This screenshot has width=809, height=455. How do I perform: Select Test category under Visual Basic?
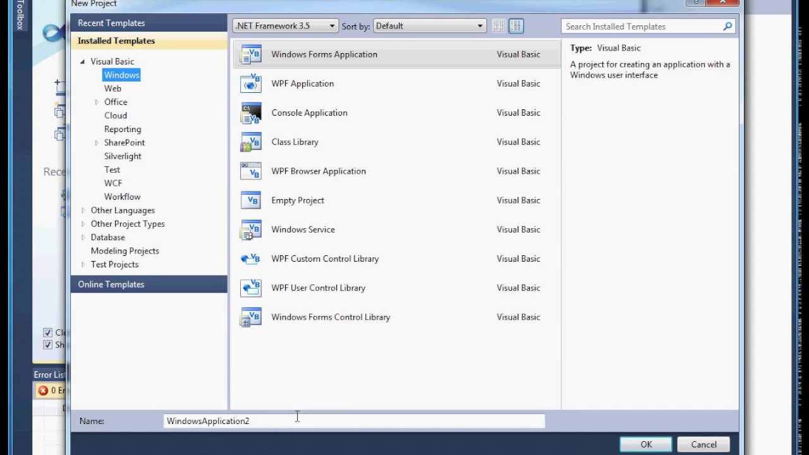click(112, 169)
